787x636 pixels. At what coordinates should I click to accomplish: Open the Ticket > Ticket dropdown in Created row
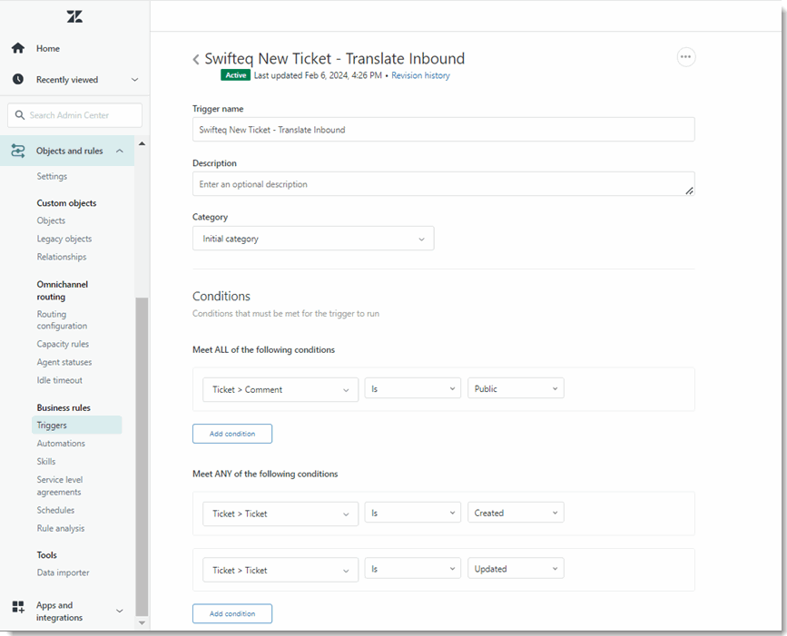(280, 514)
